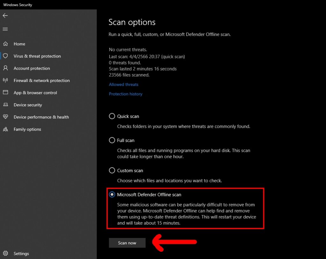Go to Firewall & network protection label
The image size is (326, 259).
(x=41, y=80)
